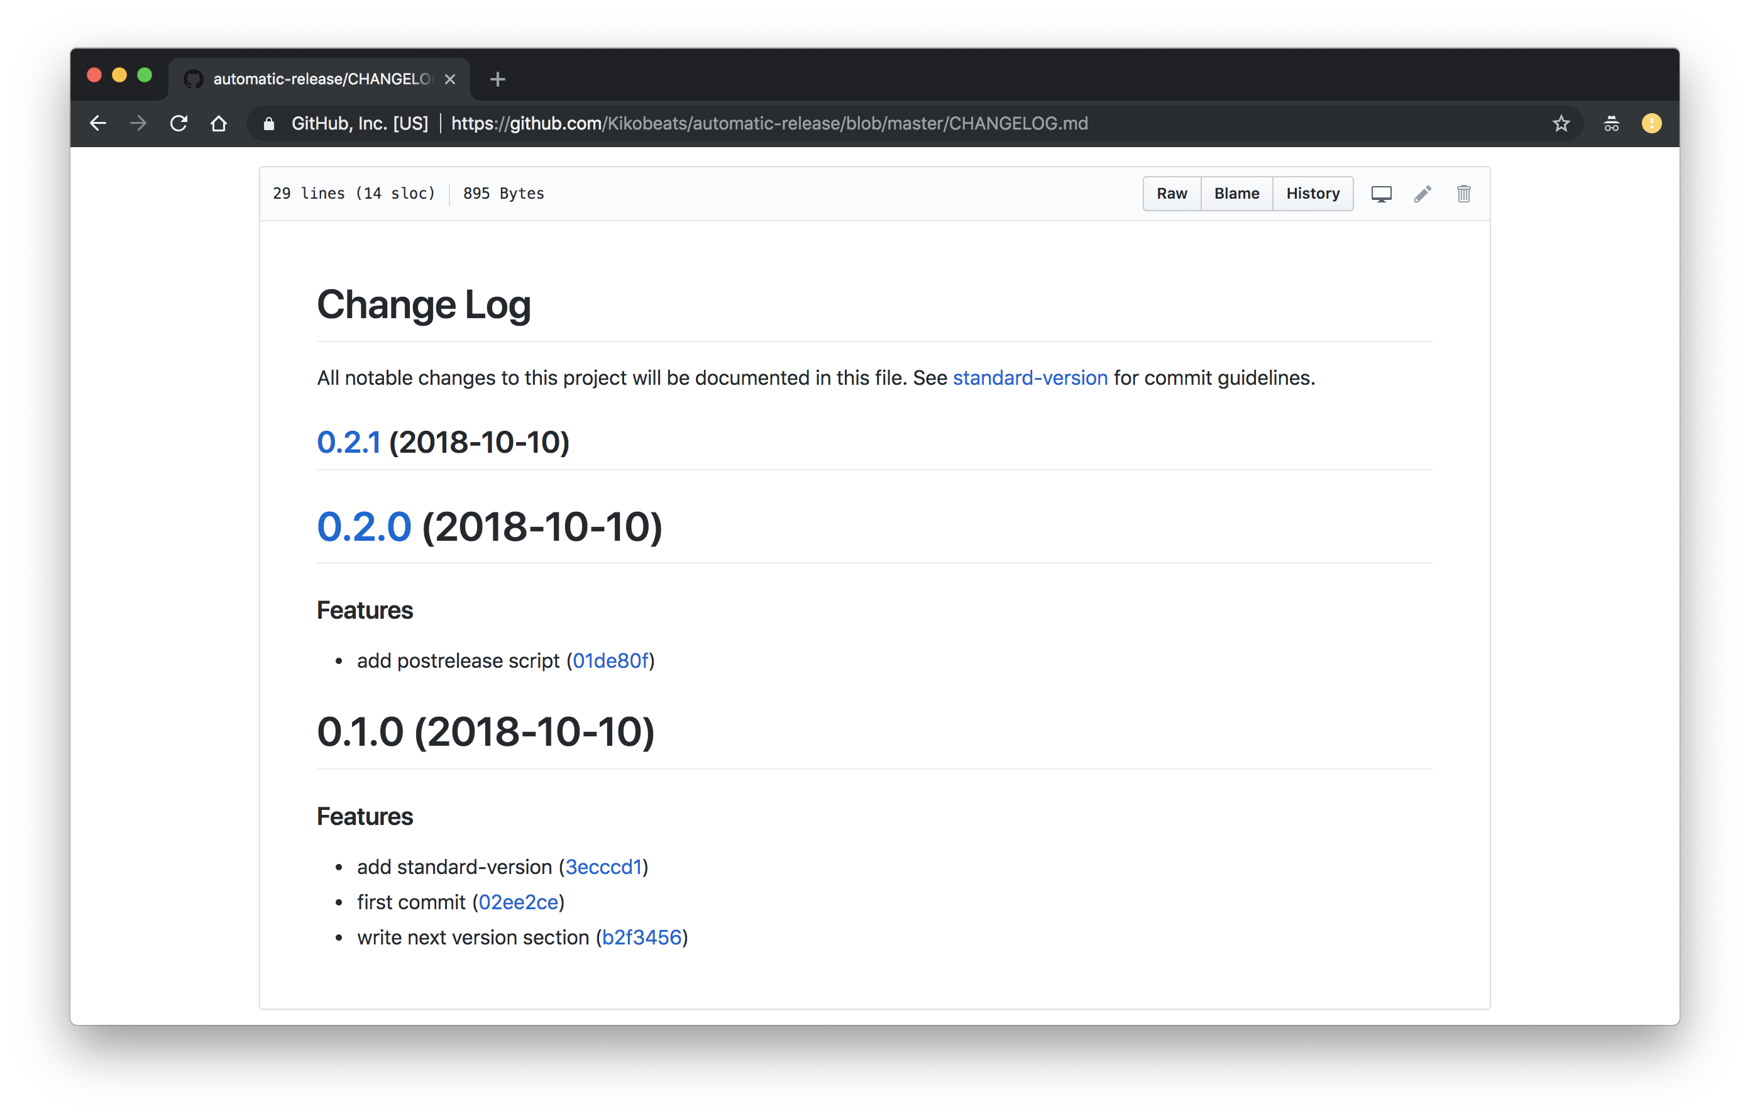The width and height of the screenshot is (1750, 1118).
Task: Click the incognito mode icon
Action: [1610, 124]
